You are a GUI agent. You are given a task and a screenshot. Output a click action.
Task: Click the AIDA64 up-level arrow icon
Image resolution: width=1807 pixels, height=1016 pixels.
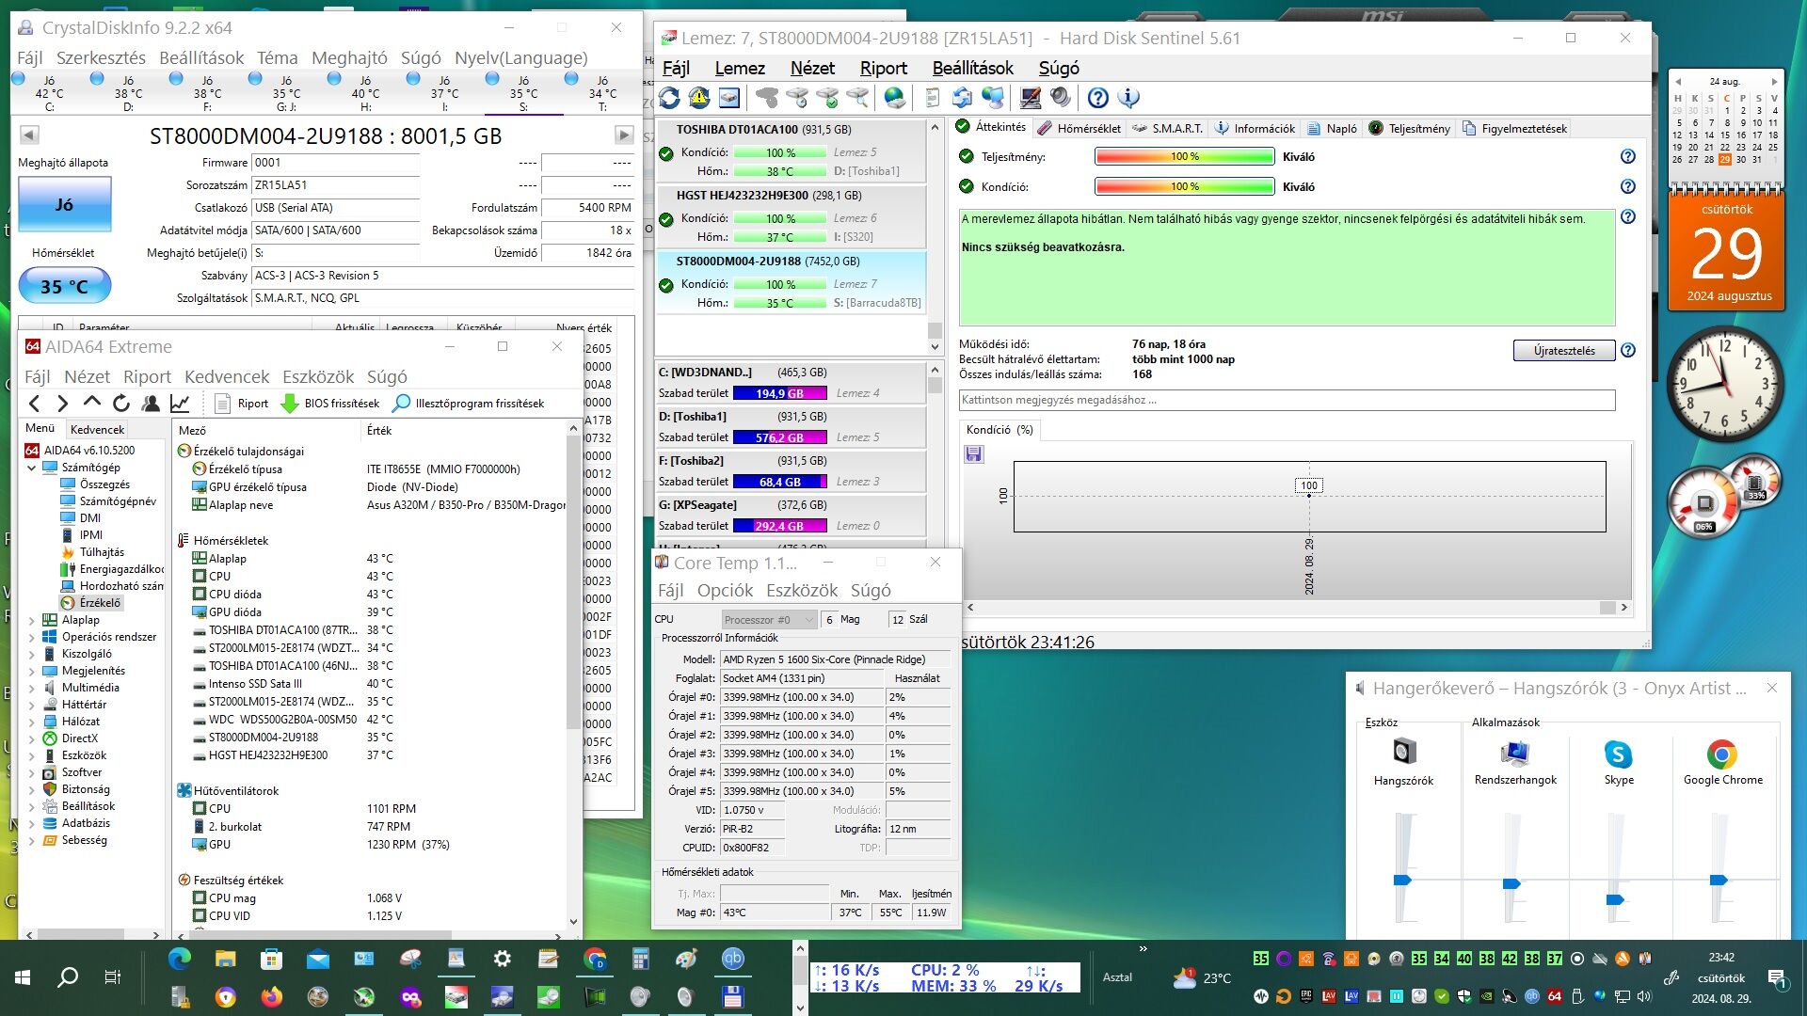tap(92, 403)
